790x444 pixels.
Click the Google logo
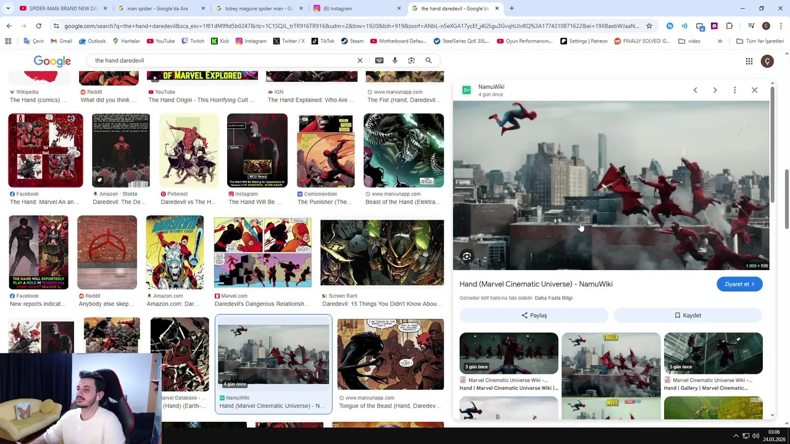52,60
